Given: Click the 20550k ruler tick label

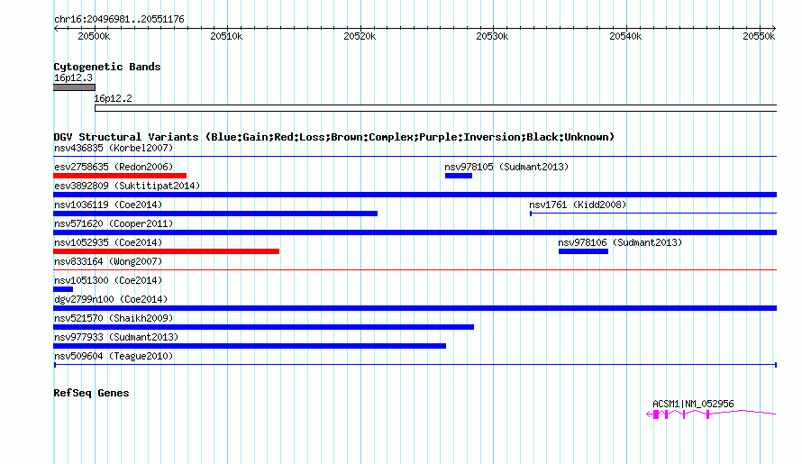Looking at the screenshot, I should tap(759, 36).
